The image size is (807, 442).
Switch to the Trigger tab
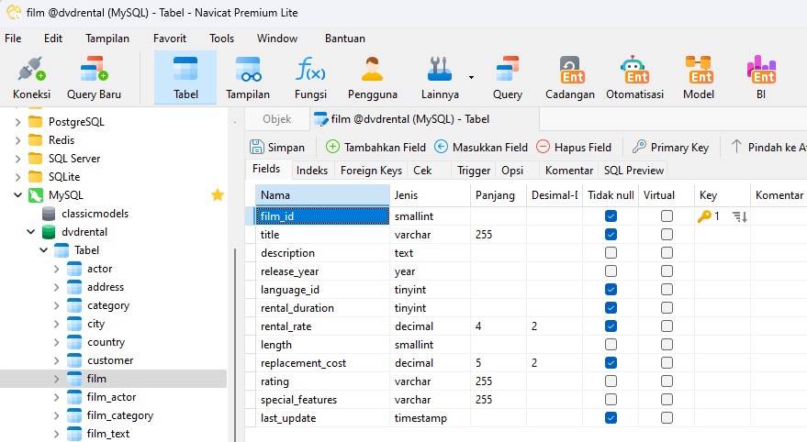[x=474, y=171]
